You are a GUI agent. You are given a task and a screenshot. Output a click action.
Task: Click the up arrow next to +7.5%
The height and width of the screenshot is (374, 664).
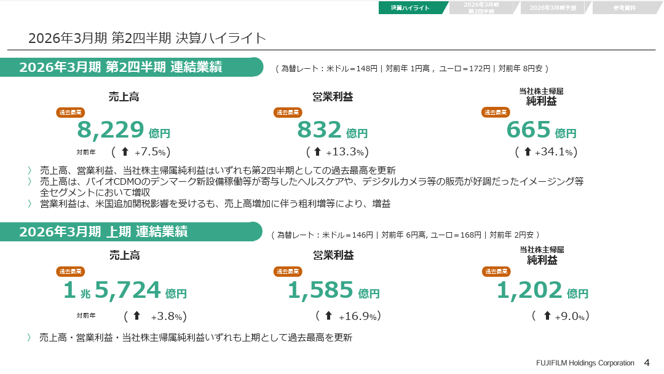coord(125,152)
